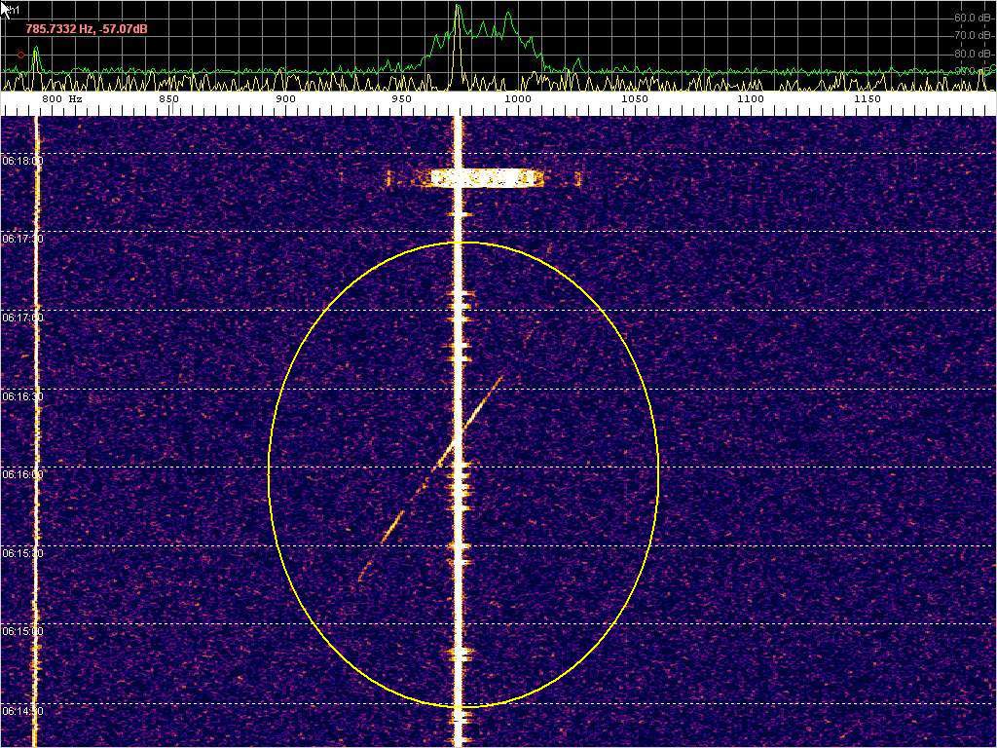Click the 06:15:00 time marker
This screenshot has height=748, width=997.
(x=21, y=631)
